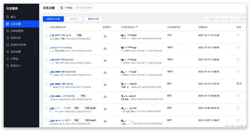Image resolution: width=250 pixels, height=131 pixels.
Task: Click tag icon for 2021-12-08 16:25:15 row
Action: pos(238,108)
